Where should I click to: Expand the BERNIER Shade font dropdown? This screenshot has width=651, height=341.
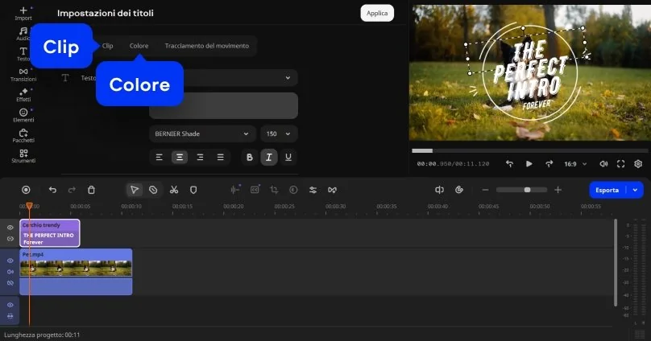(202, 134)
